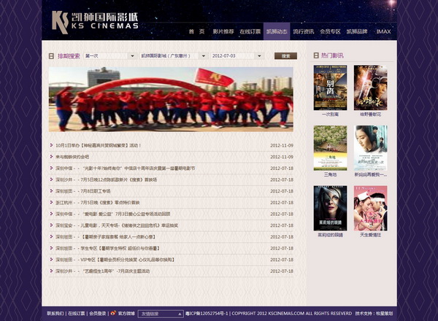Viewport: 438px width, 321px height.
Task: Click 联系我们 in the footer
Action: click(55, 314)
